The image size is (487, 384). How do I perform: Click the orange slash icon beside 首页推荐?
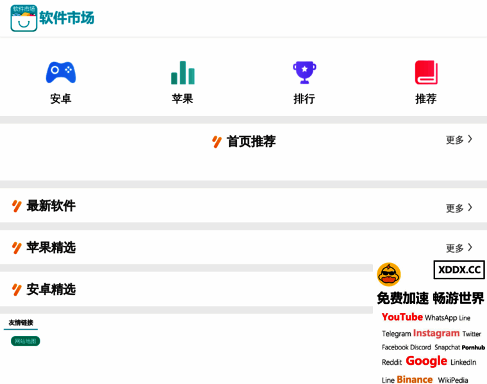(x=217, y=142)
